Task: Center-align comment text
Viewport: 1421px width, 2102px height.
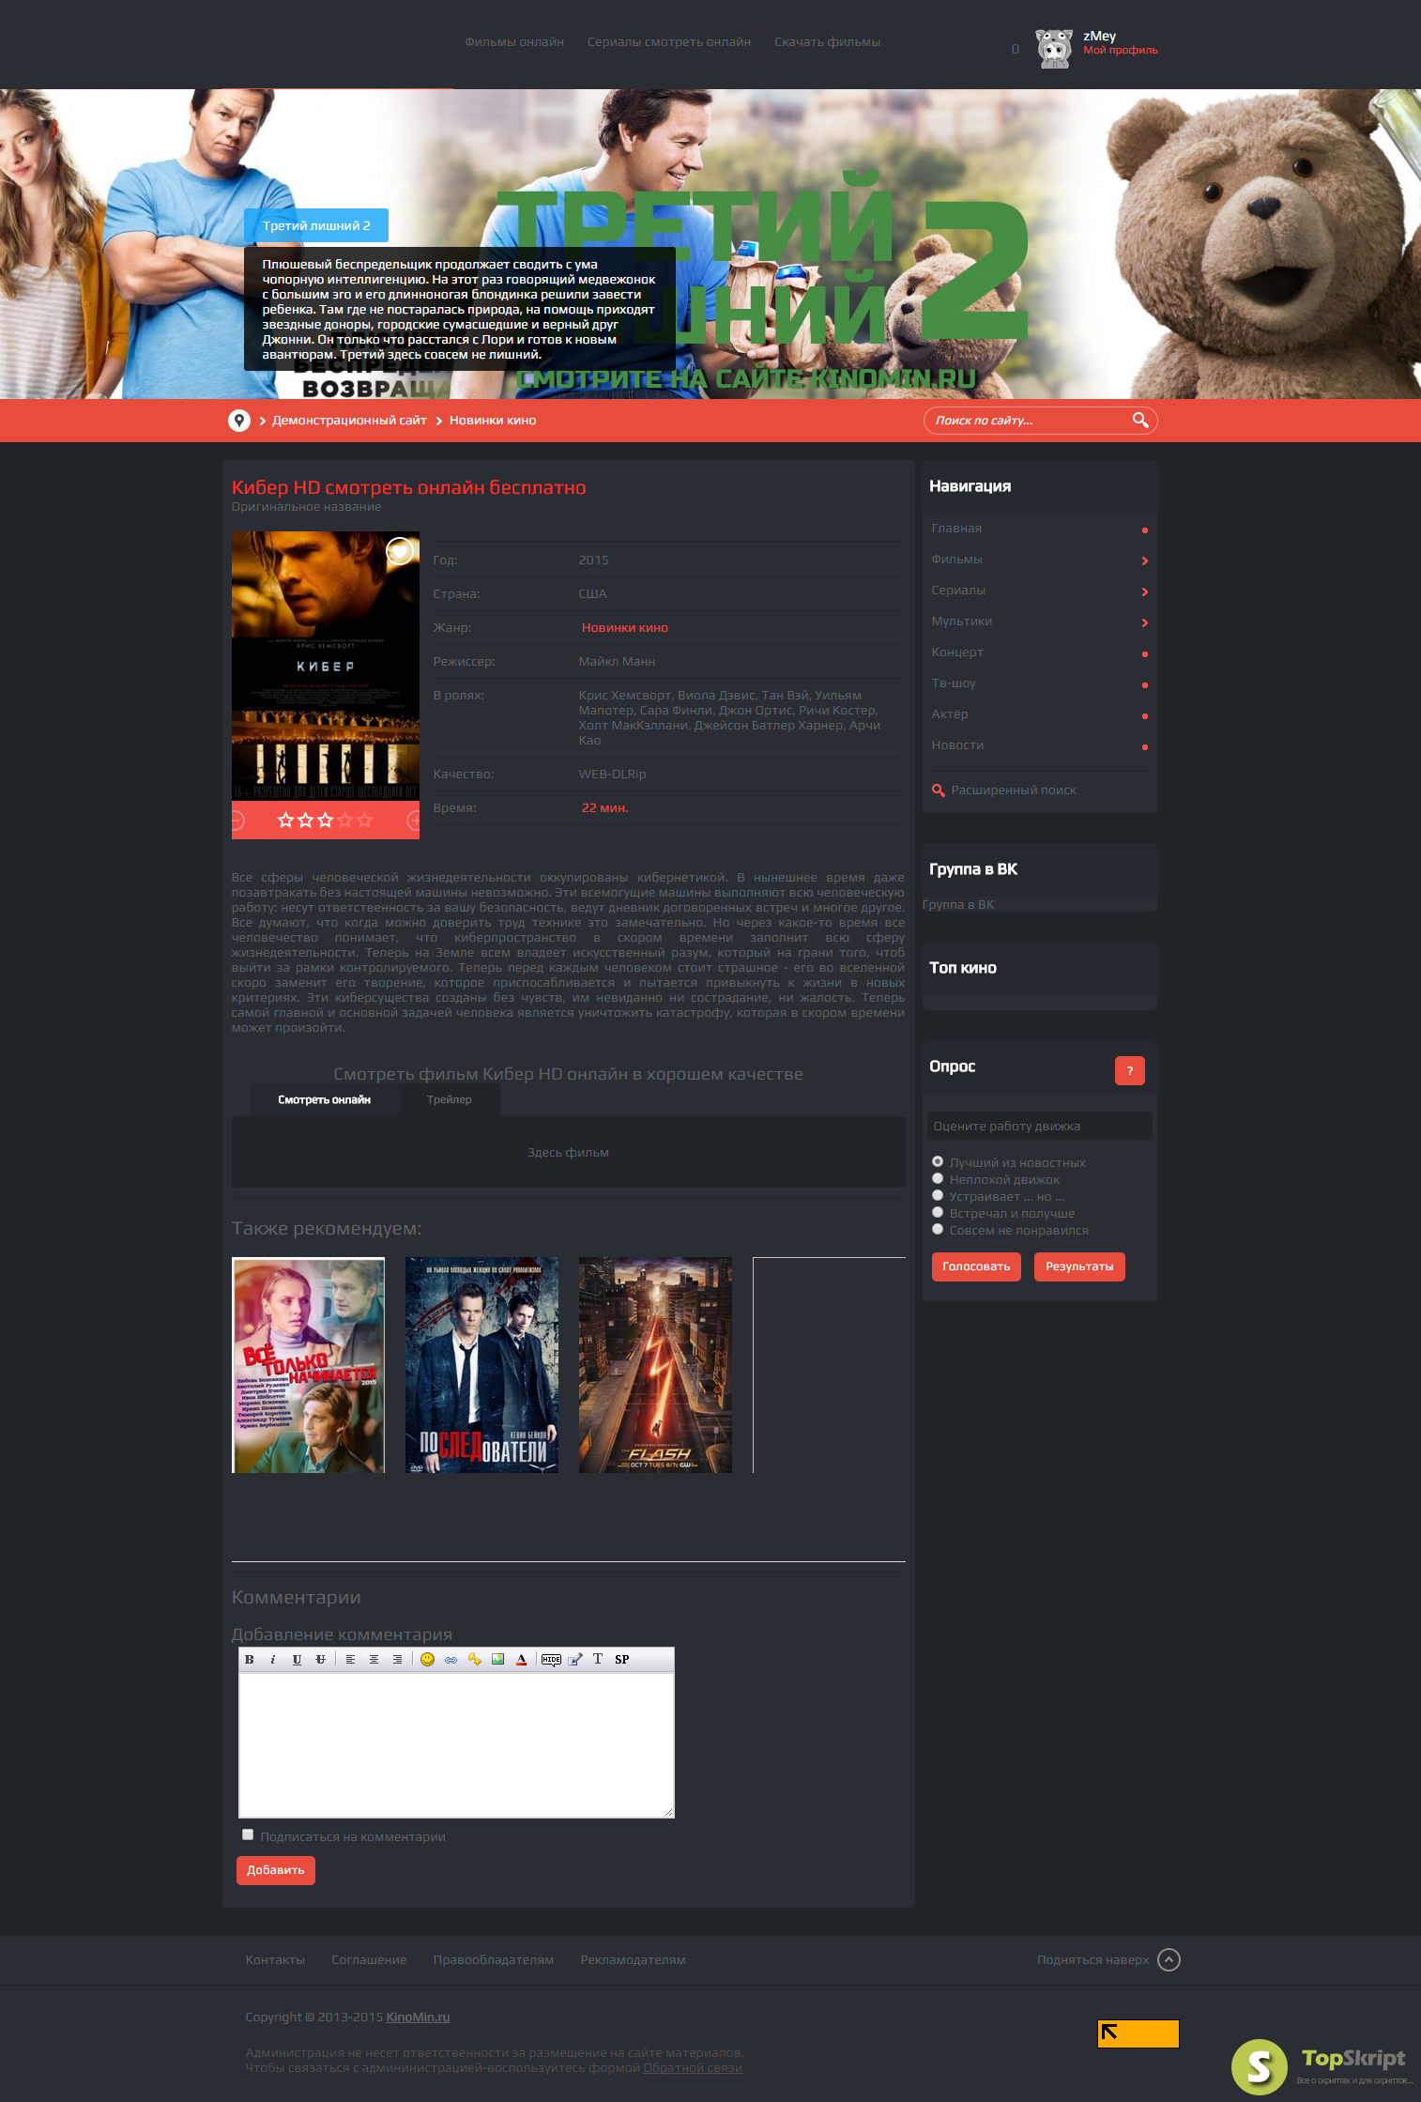Action: [x=374, y=1660]
